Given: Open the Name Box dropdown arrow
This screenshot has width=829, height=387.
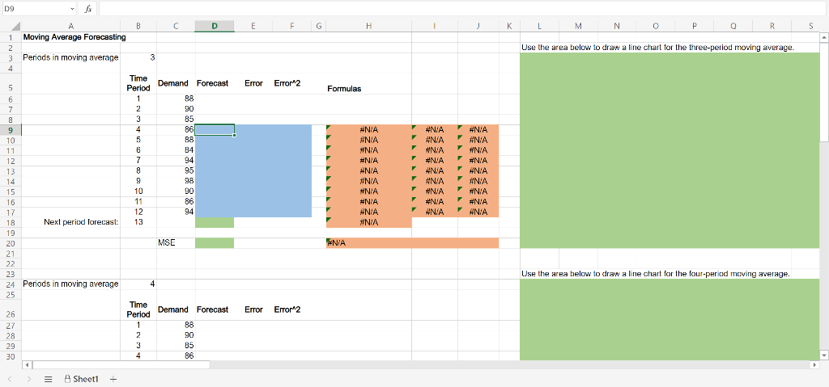Looking at the screenshot, I should [x=72, y=9].
